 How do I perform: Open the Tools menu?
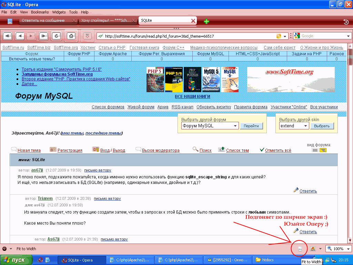click(73, 12)
